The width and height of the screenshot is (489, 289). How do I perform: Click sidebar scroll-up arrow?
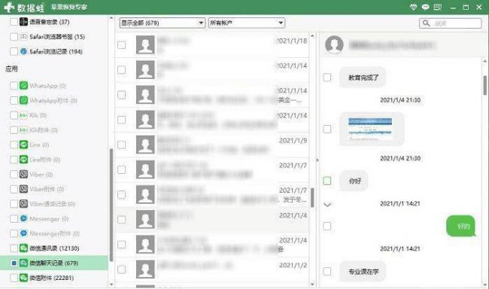pos(111,18)
